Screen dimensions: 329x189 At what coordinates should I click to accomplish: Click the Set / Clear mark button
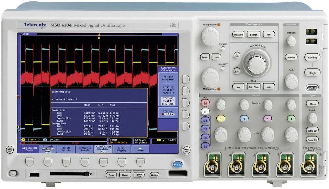tap(254, 87)
